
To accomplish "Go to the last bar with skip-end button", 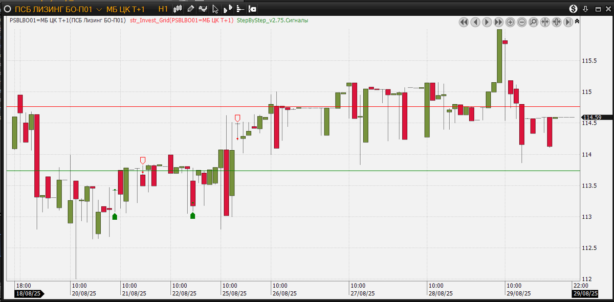I will click(x=568, y=22).
